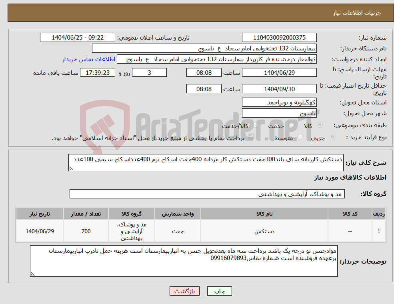Click the item code cell showing --
Viewport: 394px width, 304px height.
pyautogui.click(x=350, y=231)
